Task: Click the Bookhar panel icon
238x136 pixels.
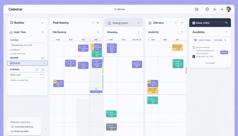Action: click(x=11, y=23)
